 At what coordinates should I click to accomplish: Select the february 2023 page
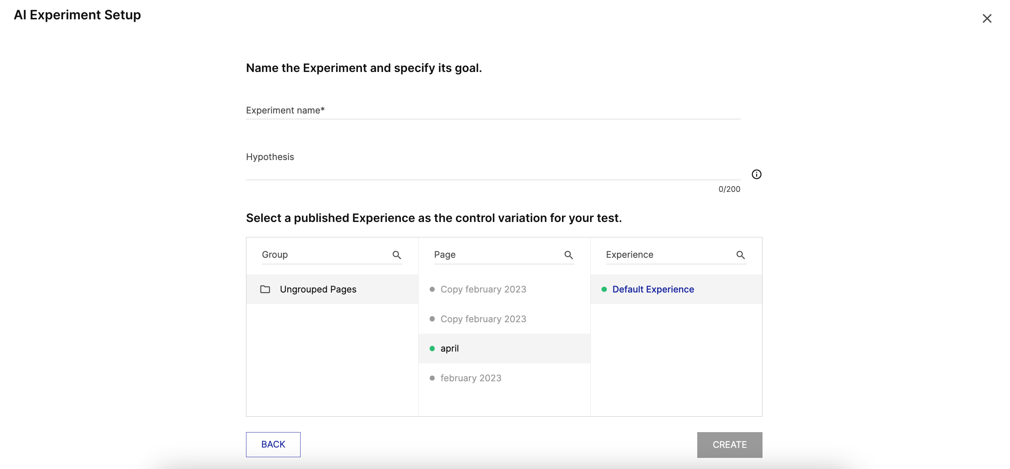(504, 378)
